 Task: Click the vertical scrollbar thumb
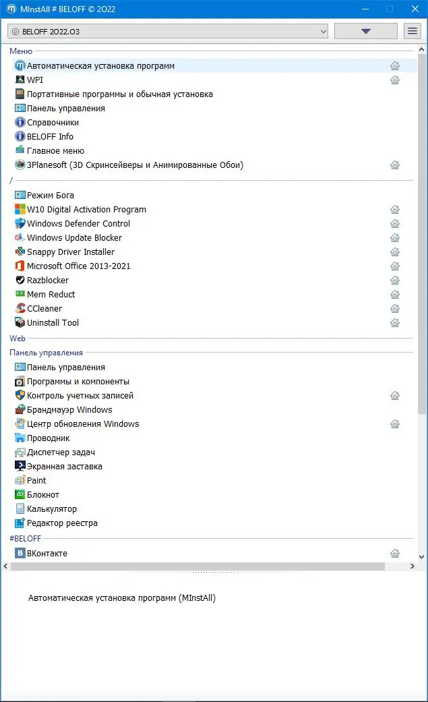[422, 233]
